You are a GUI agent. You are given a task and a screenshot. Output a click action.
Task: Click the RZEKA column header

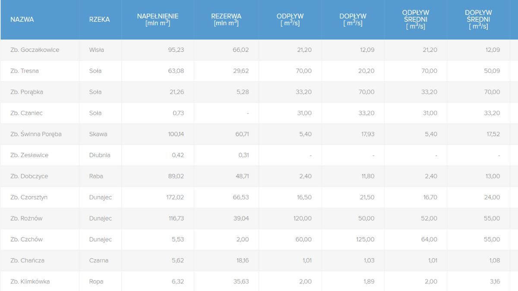99,19
